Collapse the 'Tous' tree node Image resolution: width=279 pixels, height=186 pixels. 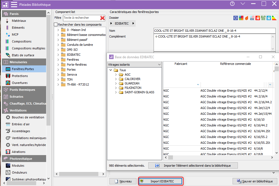[111, 70]
